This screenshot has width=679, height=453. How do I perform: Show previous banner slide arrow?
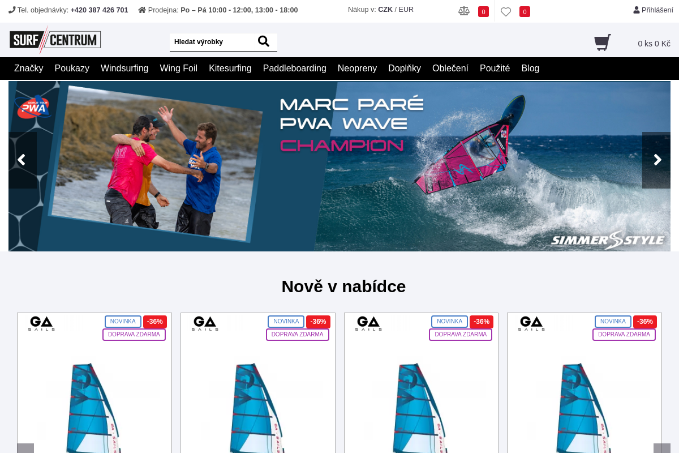point(23,160)
